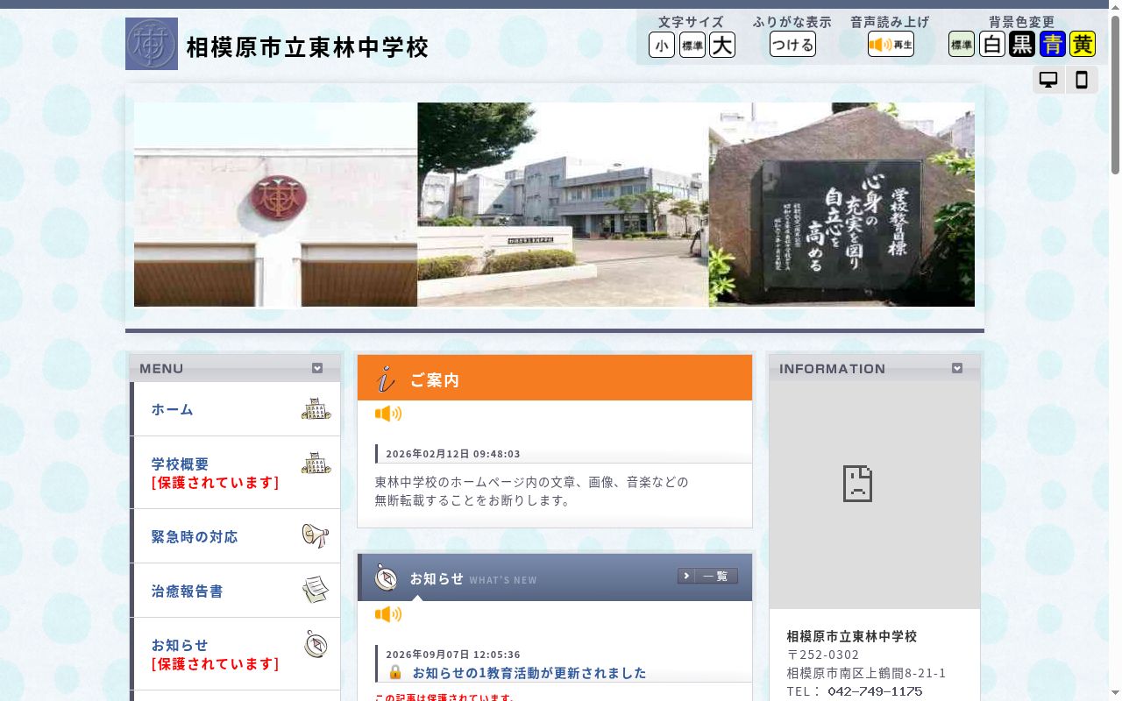
Task: Collapse the INFORMATION panel arrow
Action: tap(957, 368)
